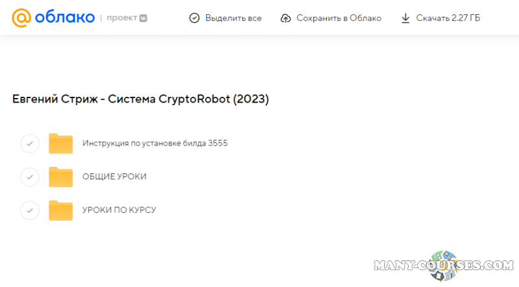The height and width of the screenshot is (287, 519).
Task: Tick the checkbox for Инструкция по установке билда 3555
Action: pos(30,143)
